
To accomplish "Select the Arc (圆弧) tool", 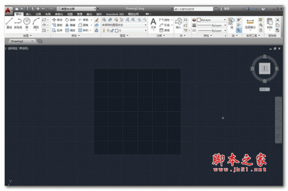I will tap(36, 23).
